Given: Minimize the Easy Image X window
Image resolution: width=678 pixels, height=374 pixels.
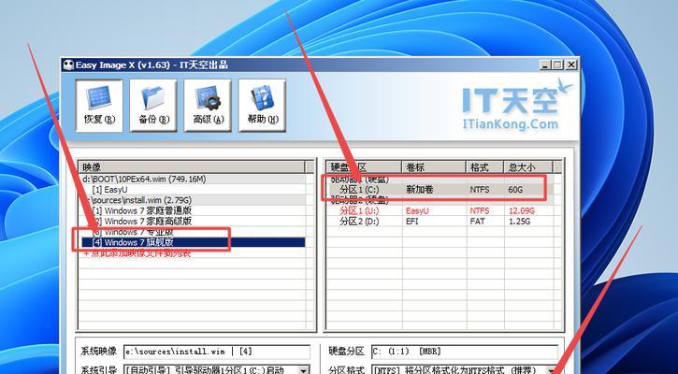Looking at the screenshot, I should pyautogui.click(x=545, y=65).
